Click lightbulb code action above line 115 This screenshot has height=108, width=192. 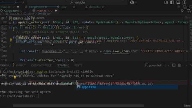(x=15, y=77)
